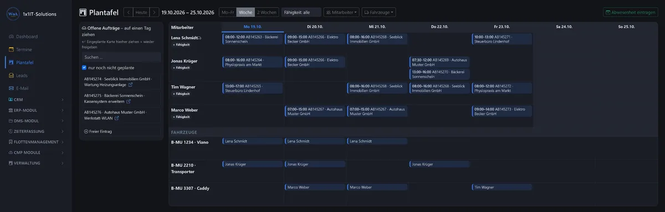This screenshot has height=212, width=665.
Task: Click the AB145275 Bäckerei Sonnenschein open order
Action: coord(121,99)
